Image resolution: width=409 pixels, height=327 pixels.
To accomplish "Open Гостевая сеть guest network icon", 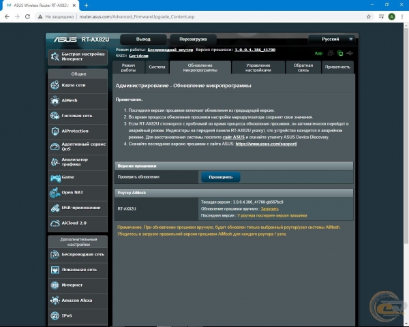I will click(55, 116).
